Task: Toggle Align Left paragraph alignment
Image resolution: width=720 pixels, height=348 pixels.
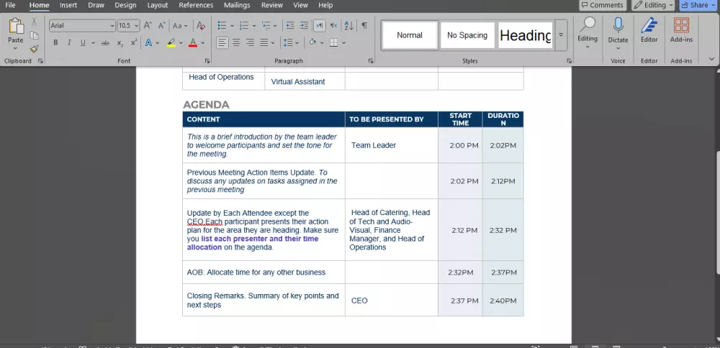Action: 222,42
